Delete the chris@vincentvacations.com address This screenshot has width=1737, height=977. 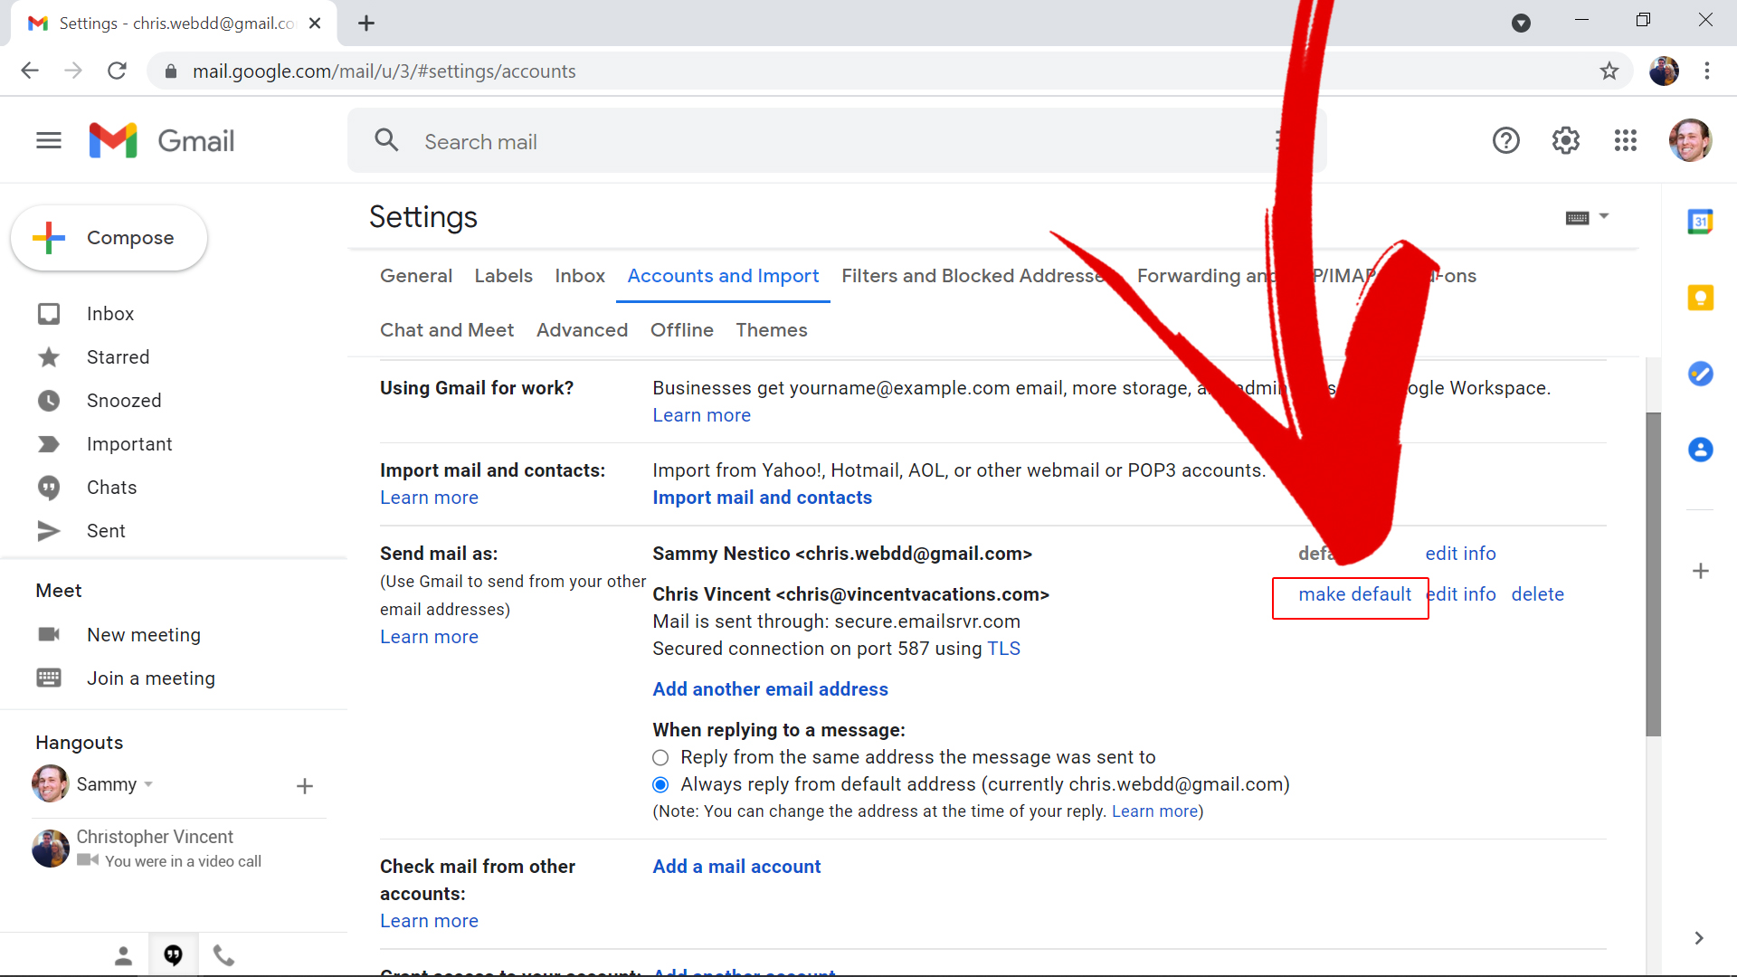[x=1537, y=594]
